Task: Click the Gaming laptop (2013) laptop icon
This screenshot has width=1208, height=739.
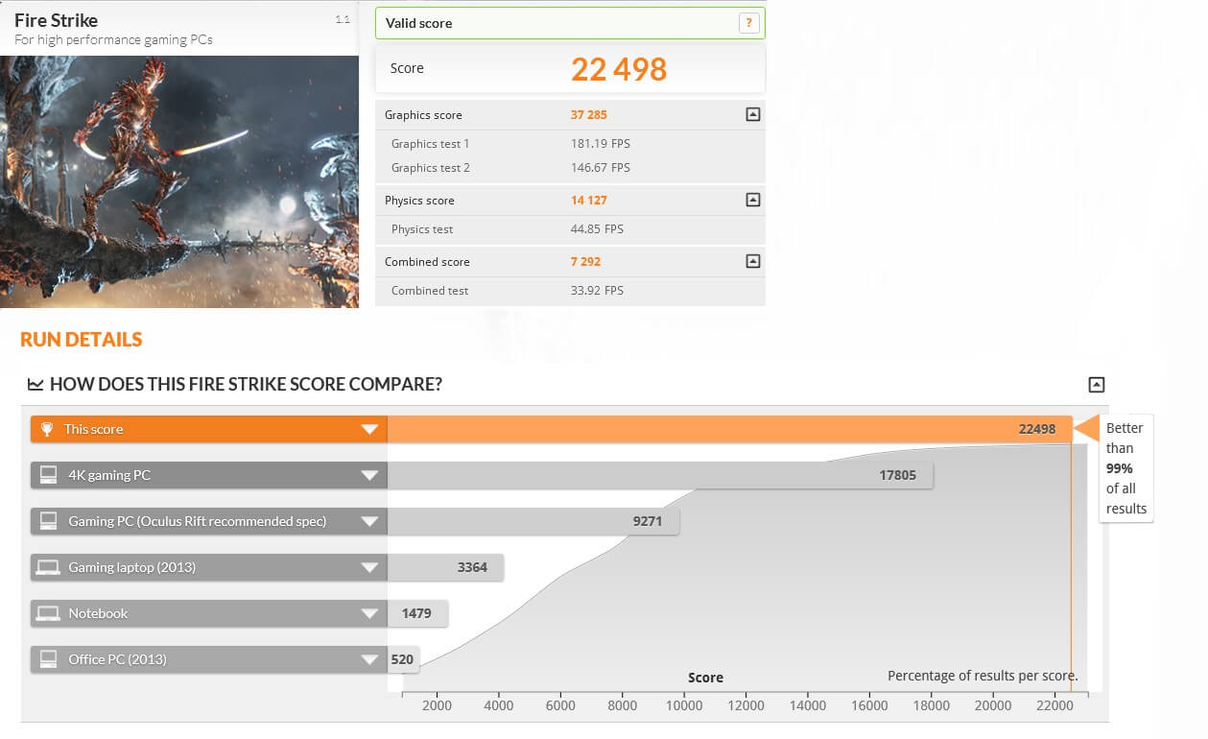Action: click(x=47, y=567)
